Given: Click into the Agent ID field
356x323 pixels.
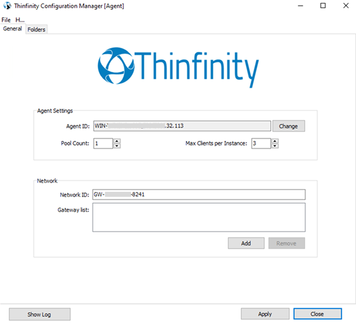Looking at the screenshot, I should (182, 126).
